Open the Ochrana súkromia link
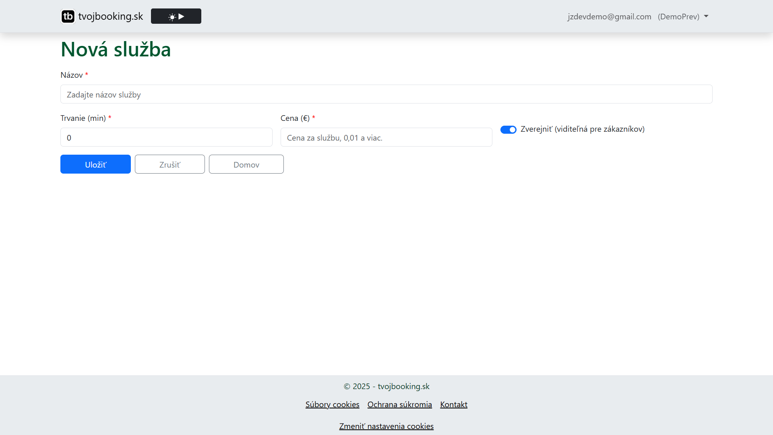Image resolution: width=773 pixels, height=435 pixels. coord(399,404)
